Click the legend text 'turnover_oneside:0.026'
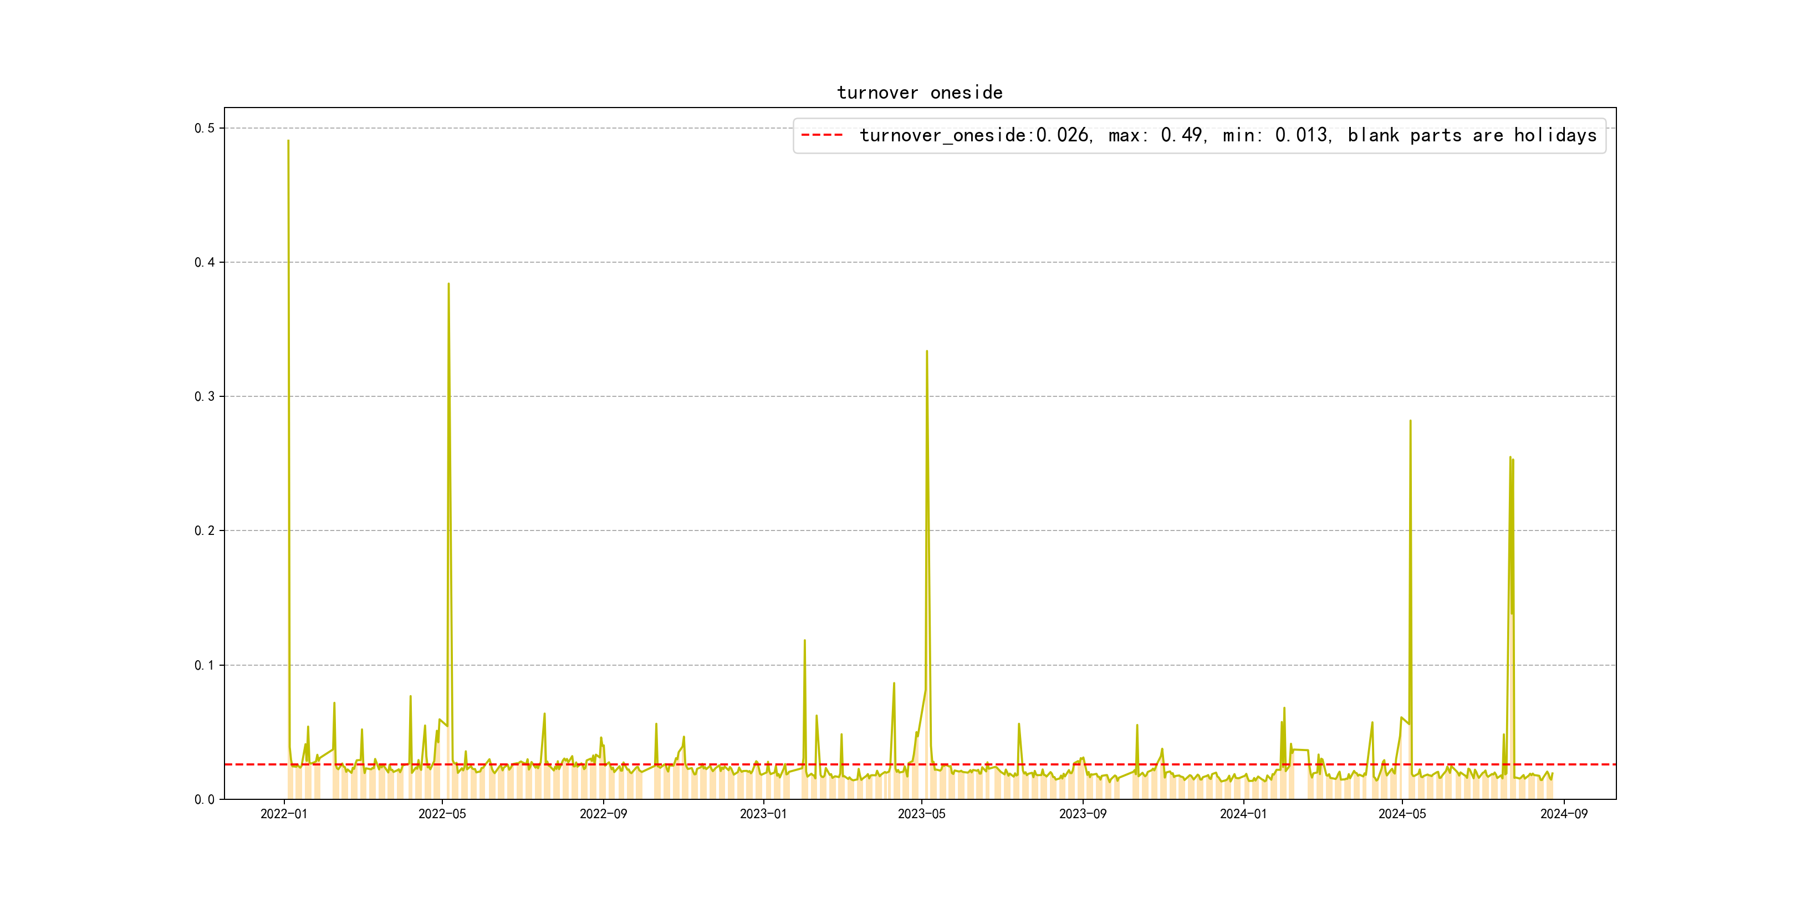Screen dimensions: 1796x898 click(x=974, y=135)
